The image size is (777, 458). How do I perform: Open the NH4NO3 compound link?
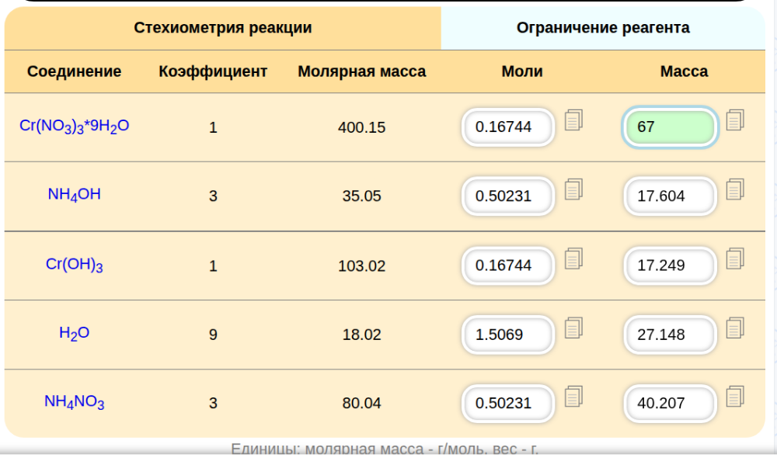74,402
